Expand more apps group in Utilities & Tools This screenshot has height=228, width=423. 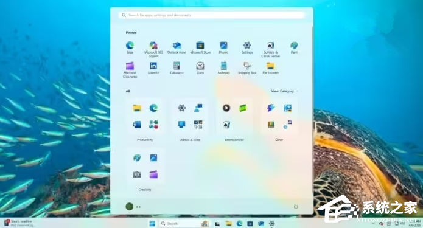198,125
